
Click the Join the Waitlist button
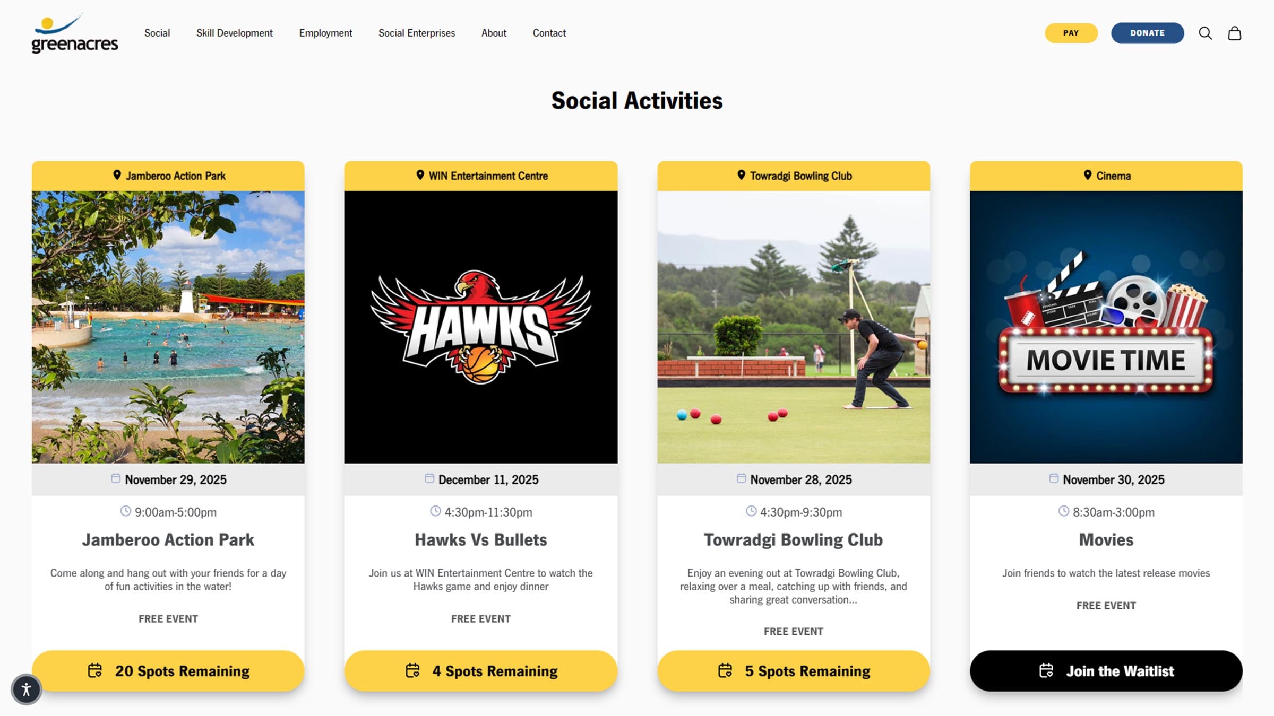[x=1106, y=671]
